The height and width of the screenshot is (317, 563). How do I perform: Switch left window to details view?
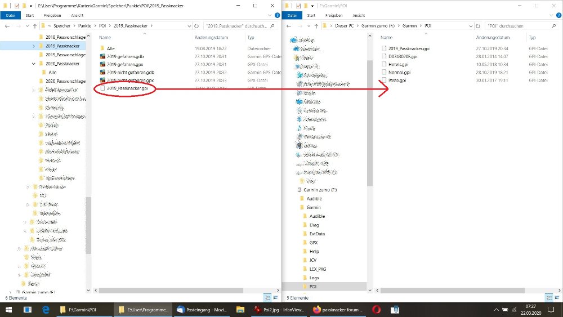click(x=267, y=297)
